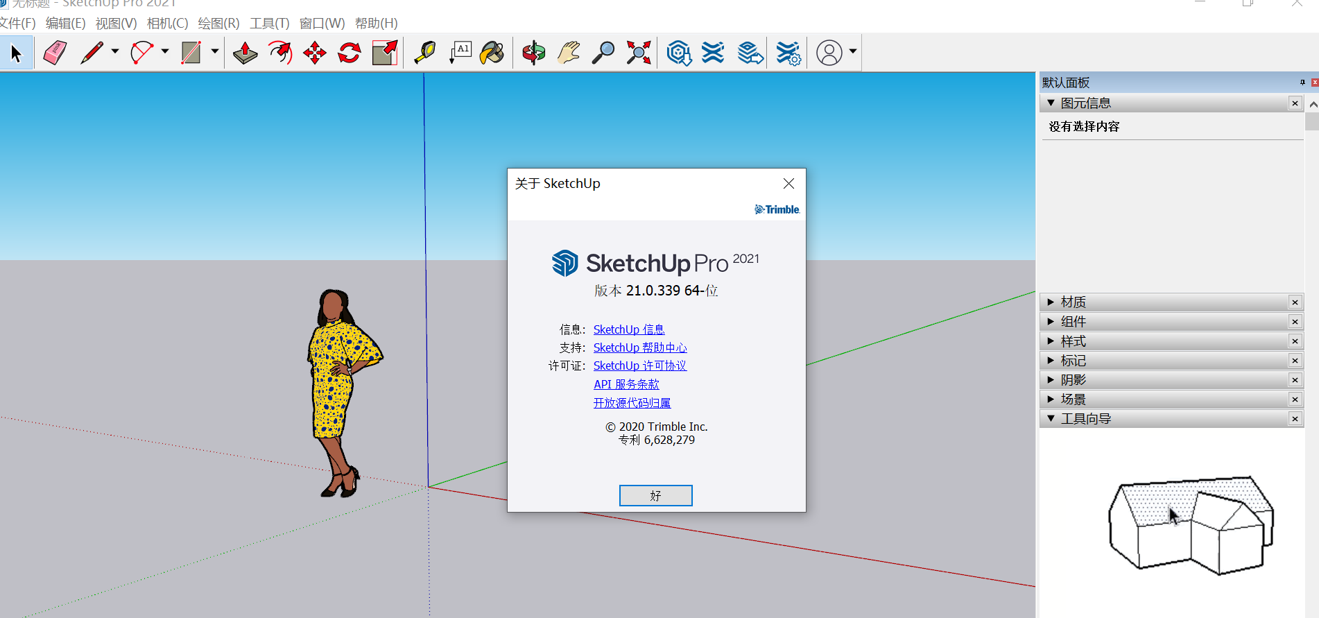Expand the 标记 panel

(x=1051, y=361)
